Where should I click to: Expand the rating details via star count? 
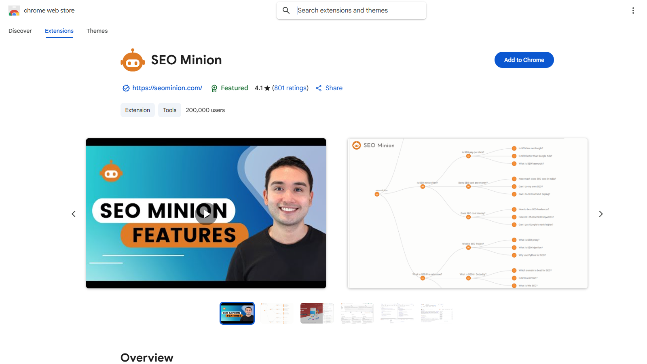261,88
